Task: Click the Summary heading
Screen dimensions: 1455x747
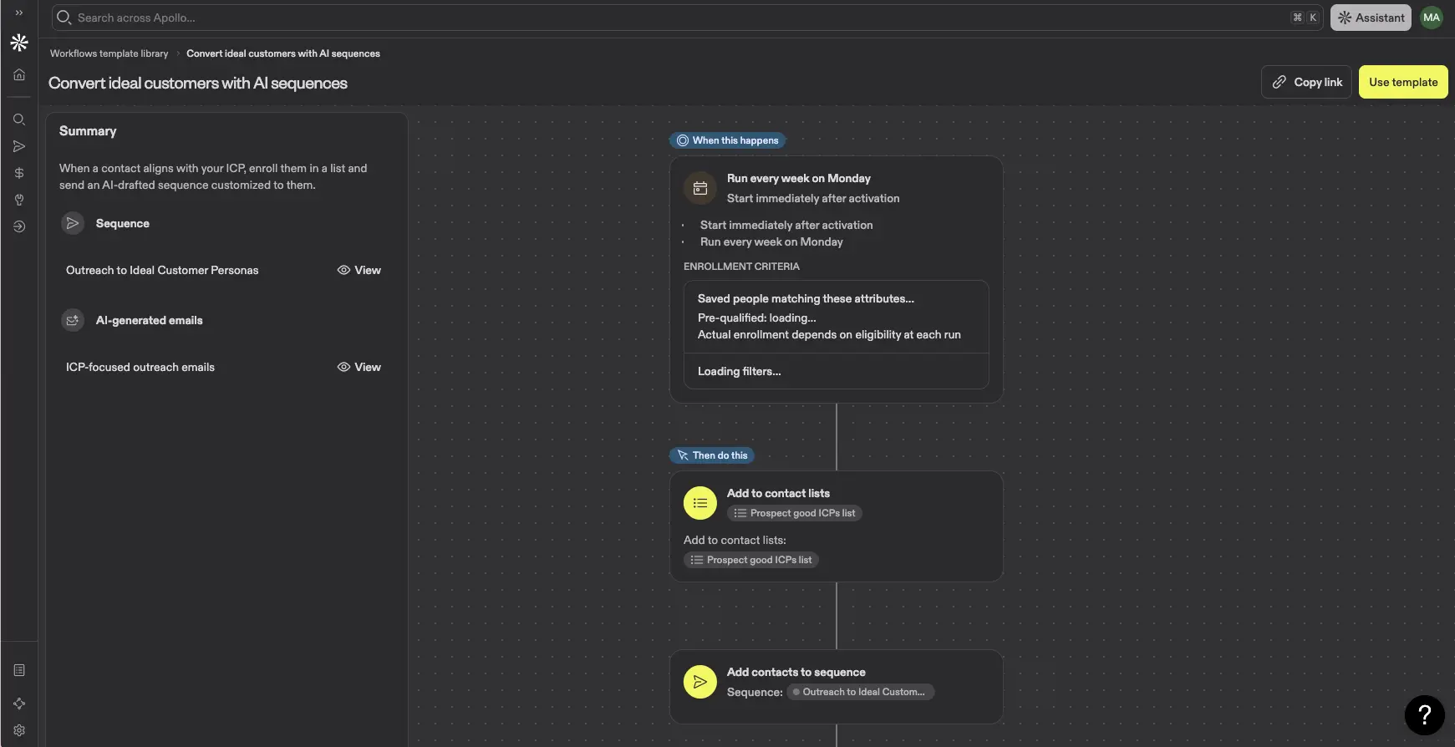Action: point(88,131)
